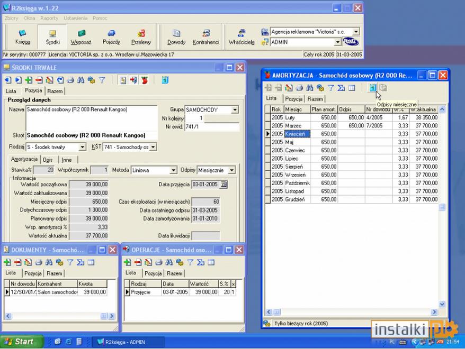Switch to Lista tab in Środki Trwałe
Screen dimensions: 465x349
coord(11,91)
